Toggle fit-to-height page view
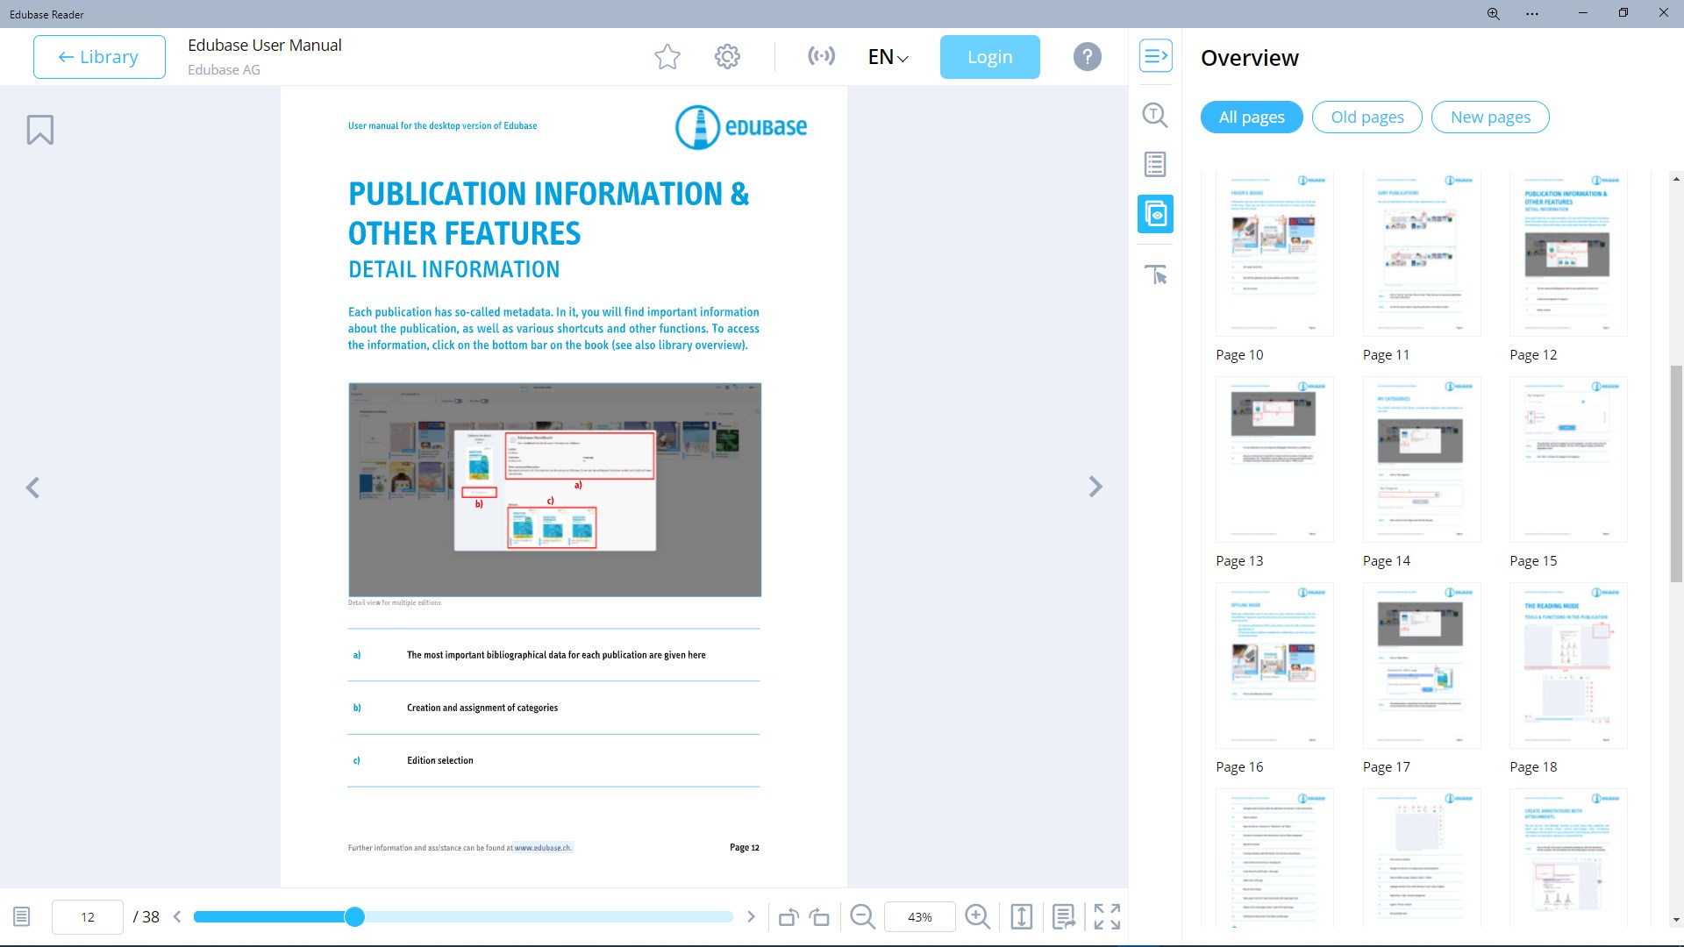The width and height of the screenshot is (1684, 947). (1022, 917)
